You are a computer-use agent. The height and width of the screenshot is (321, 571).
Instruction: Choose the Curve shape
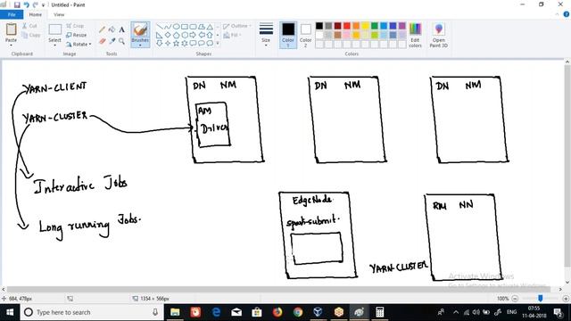[168, 27]
